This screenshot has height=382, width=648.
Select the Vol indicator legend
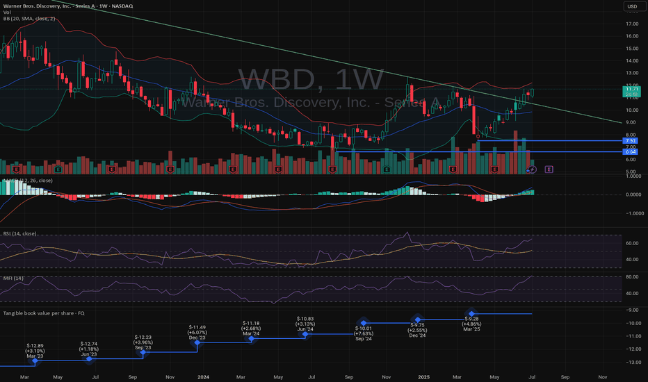point(7,13)
